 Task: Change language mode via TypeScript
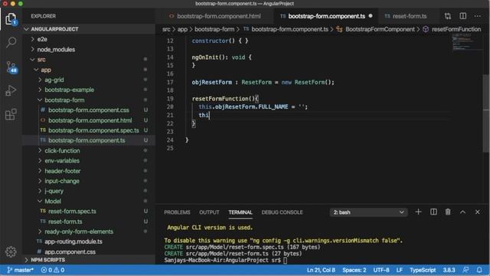pyautogui.click(x=423, y=270)
